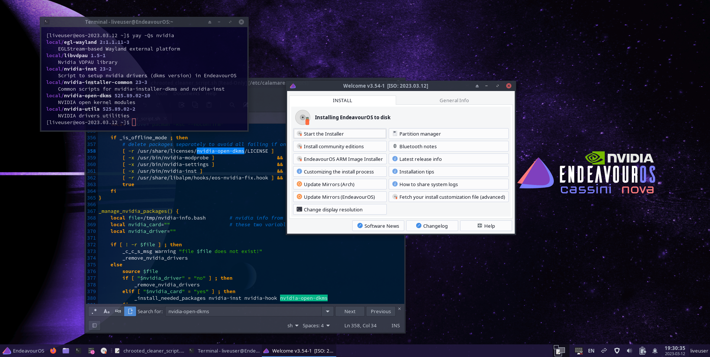Click highlighted nvidia-open-dkms on line 358
The width and height of the screenshot is (710, 357).
(221, 151)
